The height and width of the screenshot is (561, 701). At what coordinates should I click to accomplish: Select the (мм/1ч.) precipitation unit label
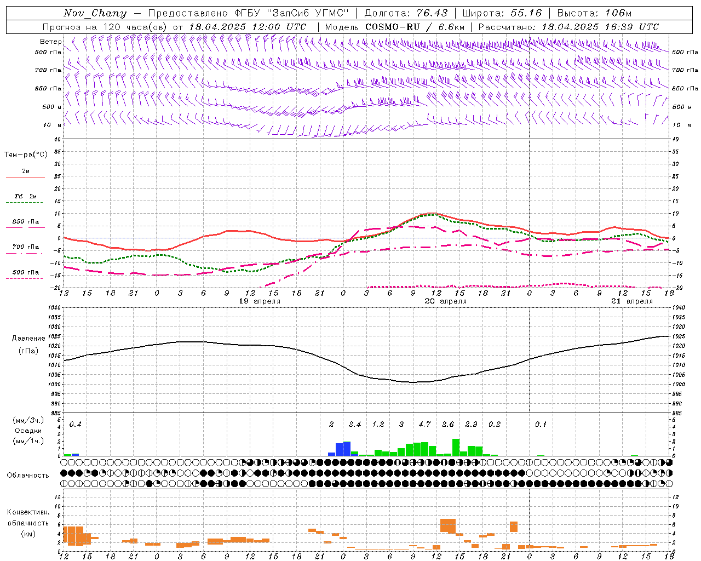(28, 441)
